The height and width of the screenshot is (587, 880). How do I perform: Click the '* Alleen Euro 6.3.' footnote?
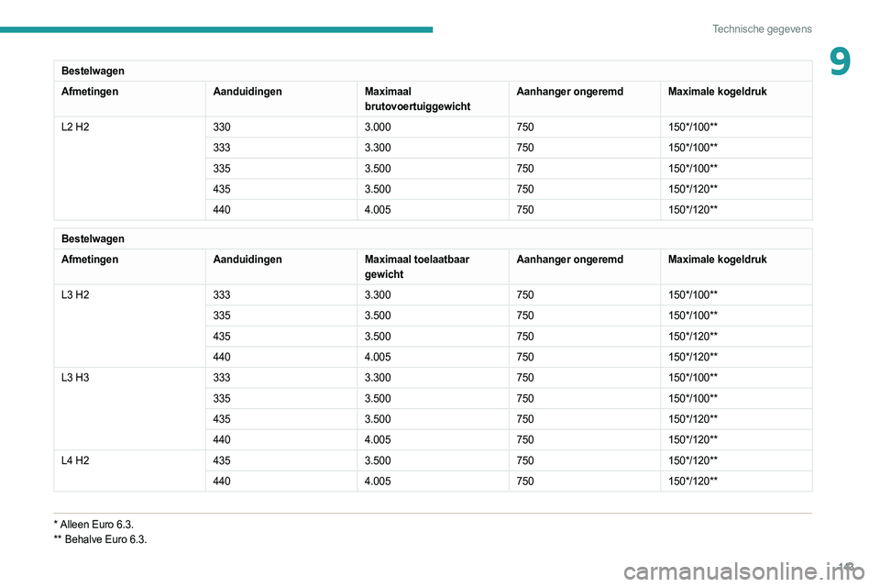pos(93,525)
